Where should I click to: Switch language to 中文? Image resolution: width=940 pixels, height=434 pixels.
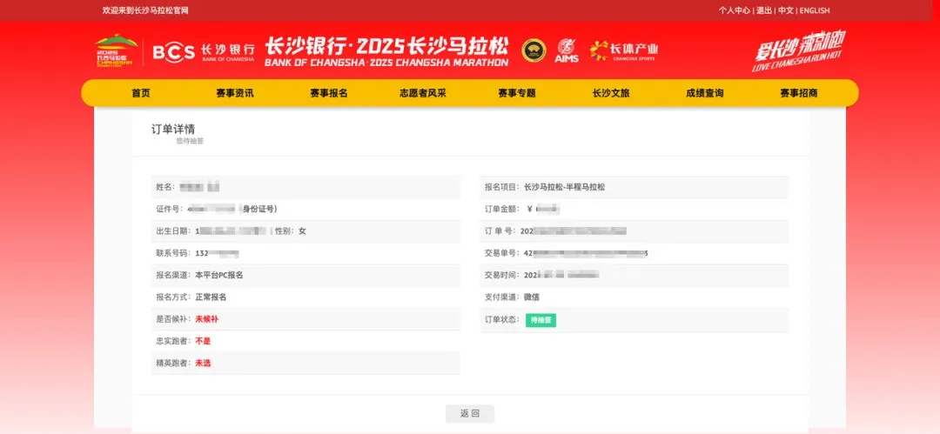pyautogui.click(x=786, y=10)
